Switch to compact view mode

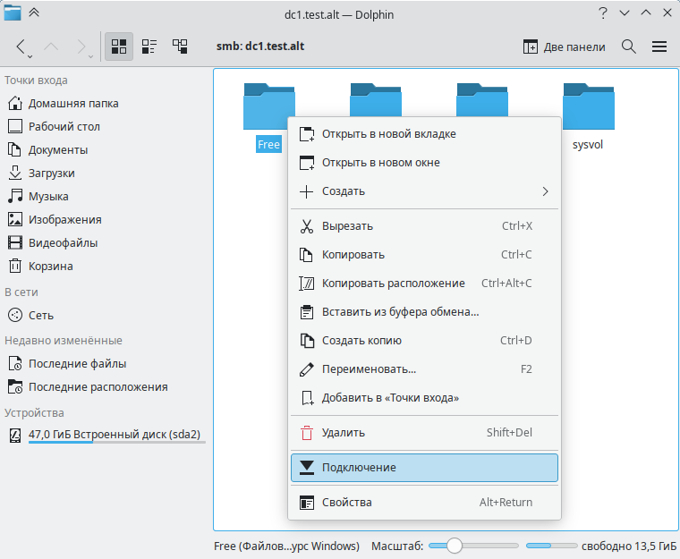coord(149,47)
